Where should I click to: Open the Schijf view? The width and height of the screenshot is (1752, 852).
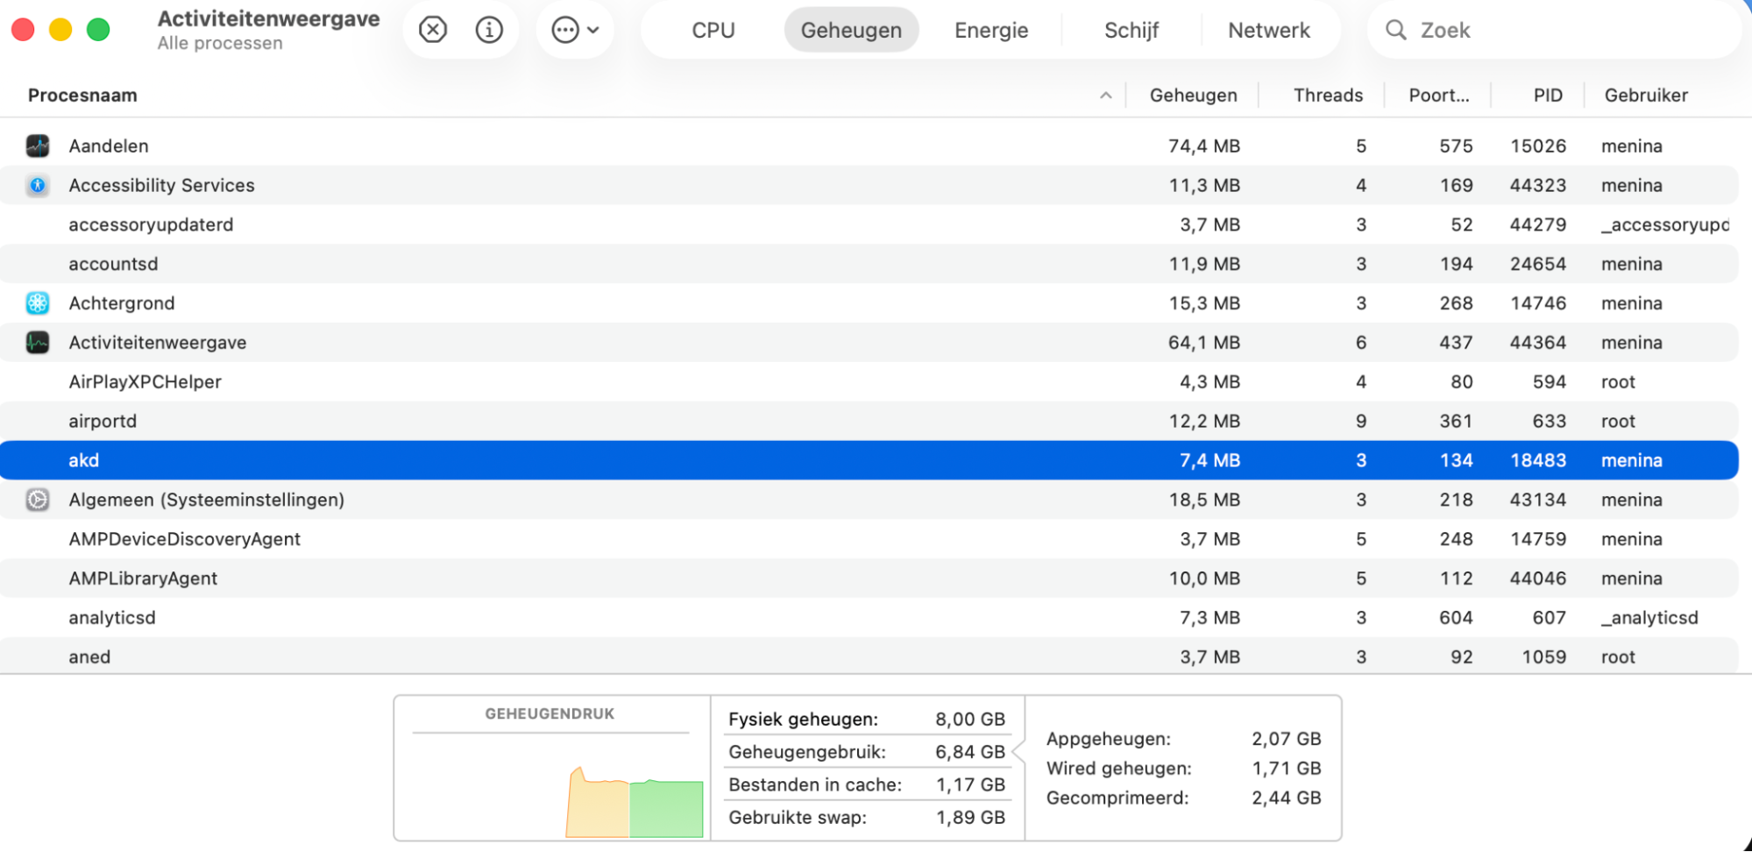(x=1131, y=29)
